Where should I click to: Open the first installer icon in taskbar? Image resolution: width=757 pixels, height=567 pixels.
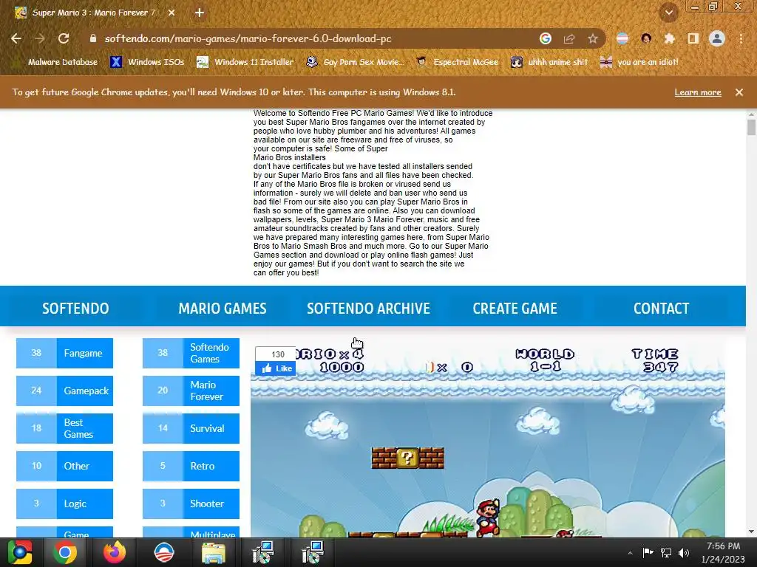point(263,552)
